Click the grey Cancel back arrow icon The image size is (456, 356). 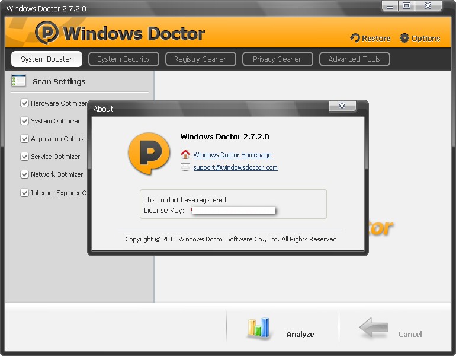374,328
